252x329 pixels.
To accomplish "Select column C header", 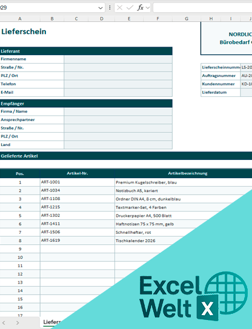I will point(76,19).
